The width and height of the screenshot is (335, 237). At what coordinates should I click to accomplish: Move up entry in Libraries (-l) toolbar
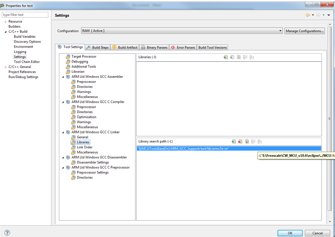[x=245, y=57]
